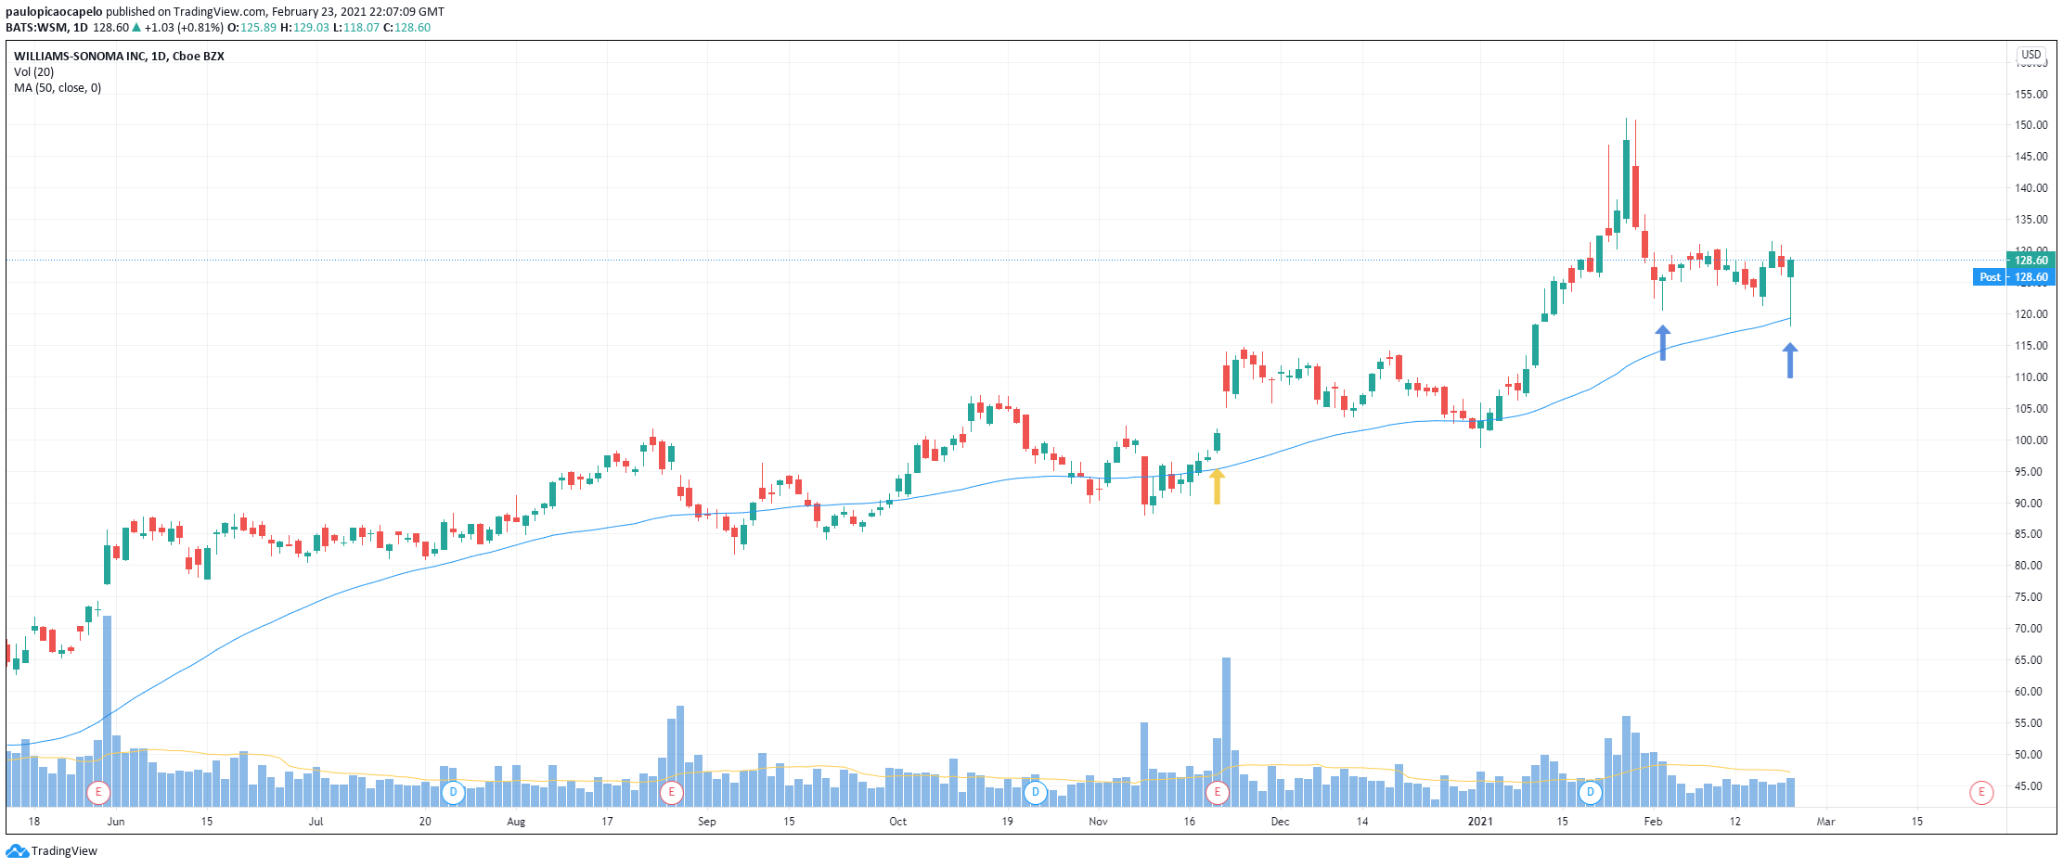This screenshot has height=868, width=2063.
Task: Click the blue 128.60 post-market price tag
Action: (2031, 277)
